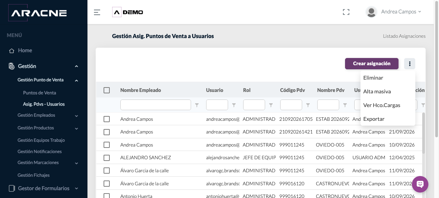Viewport: 439px width, 198px height.
Task: Select the first Andrea Campos row checkbox
Action: tap(107, 119)
